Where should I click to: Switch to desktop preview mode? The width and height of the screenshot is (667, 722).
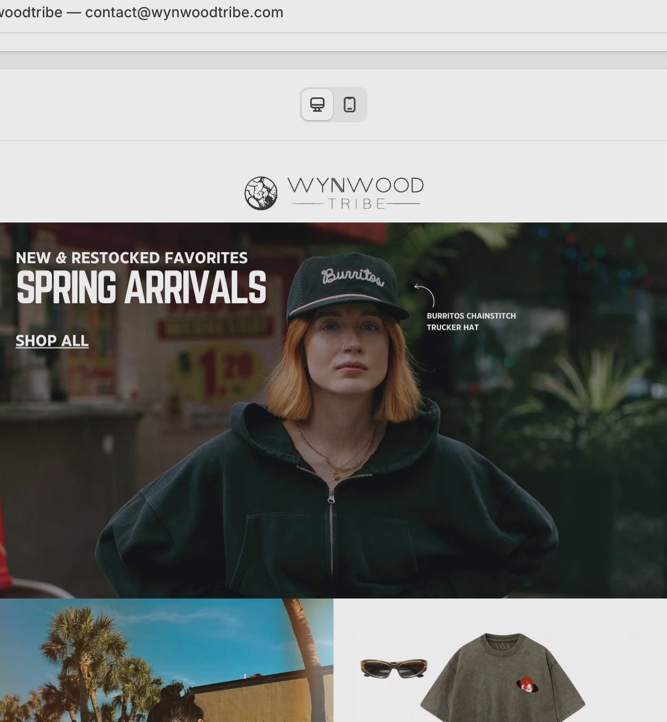click(317, 105)
